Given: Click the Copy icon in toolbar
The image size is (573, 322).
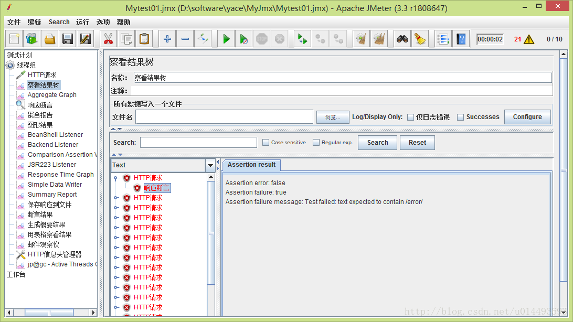Looking at the screenshot, I should [126, 39].
